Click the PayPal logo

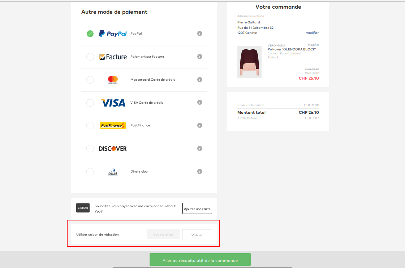113,33
